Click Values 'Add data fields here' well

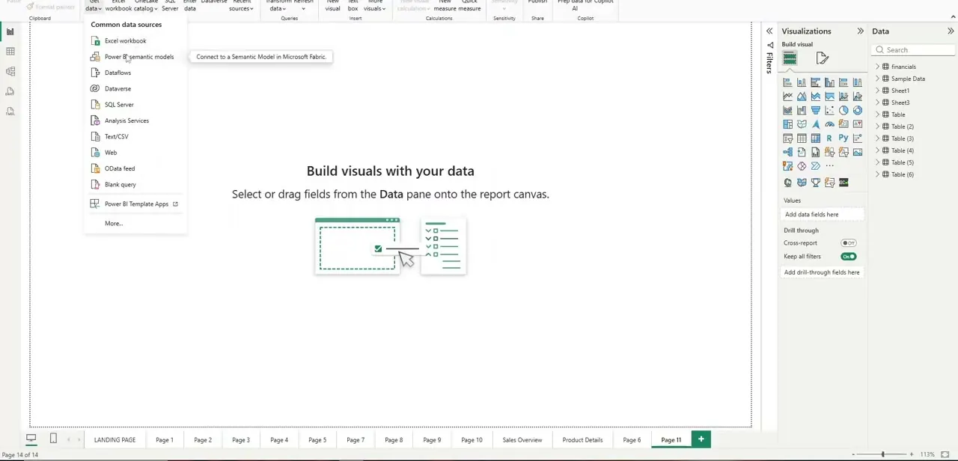(x=823, y=215)
